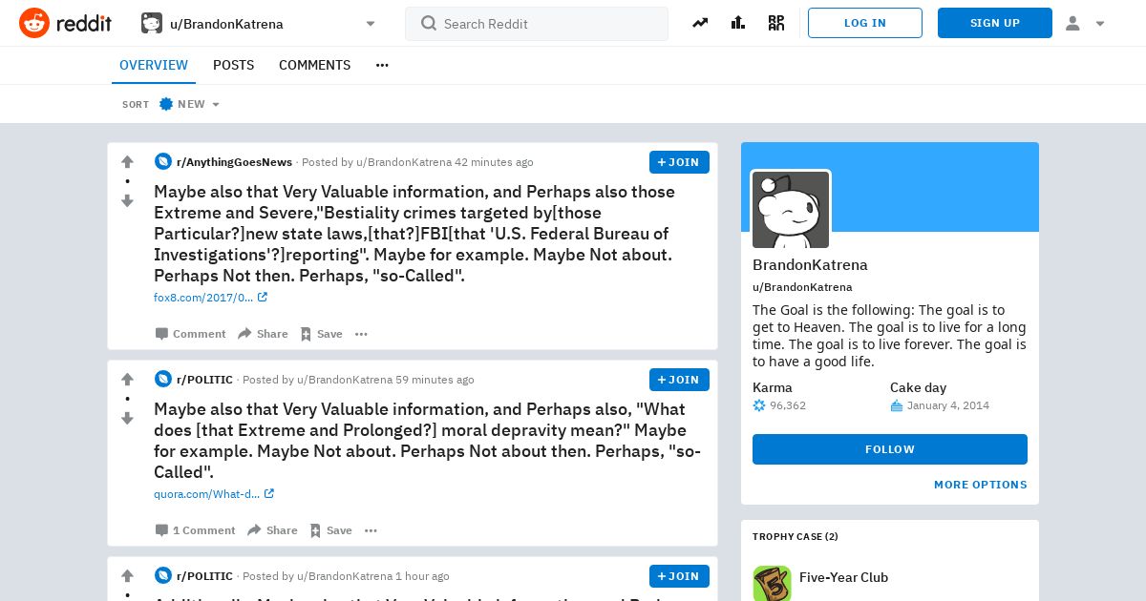The image size is (1146, 601).
Task: Switch to the POSTS tab
Action: 233,65
